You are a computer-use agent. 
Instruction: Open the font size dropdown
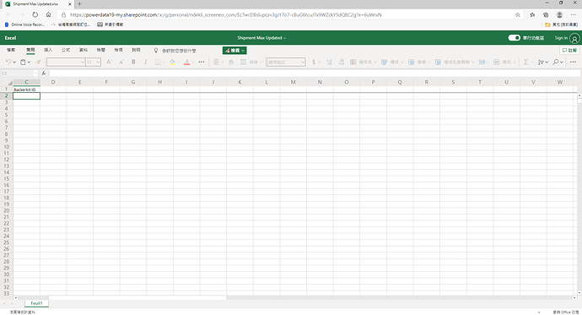point(98,62)
